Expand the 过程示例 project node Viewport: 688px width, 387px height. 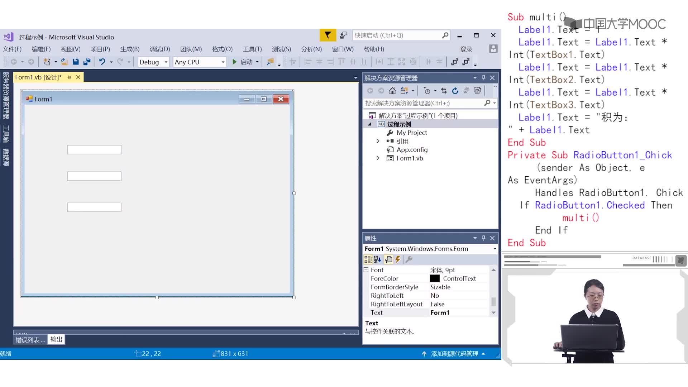coord(370,124)
